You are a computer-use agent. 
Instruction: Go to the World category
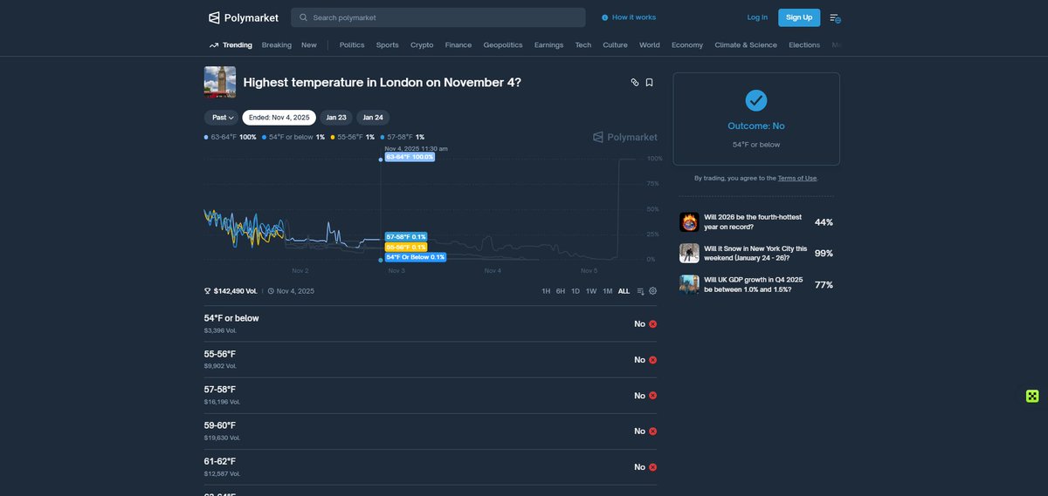pos(650,44)
